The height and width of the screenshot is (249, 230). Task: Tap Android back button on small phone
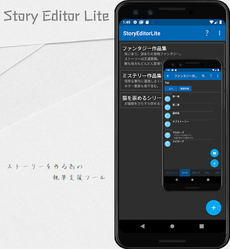[x=176, y=180]
